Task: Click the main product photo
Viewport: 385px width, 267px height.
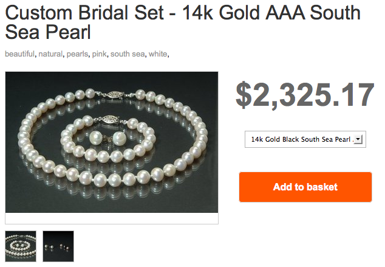Action: point(112,142)
